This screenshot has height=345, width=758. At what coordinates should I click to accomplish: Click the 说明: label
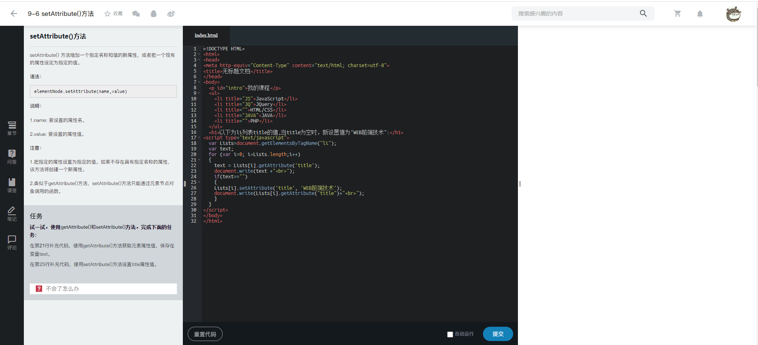click(x=36, y=106)
